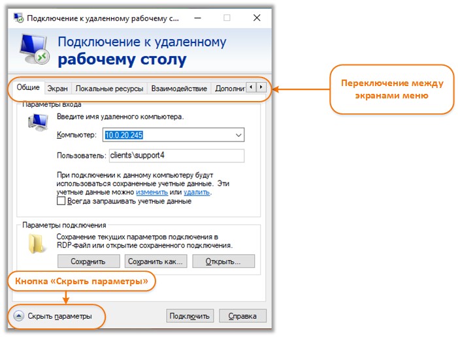Click the text Введите имя удаленного компьютера

(x=120, y=117)
